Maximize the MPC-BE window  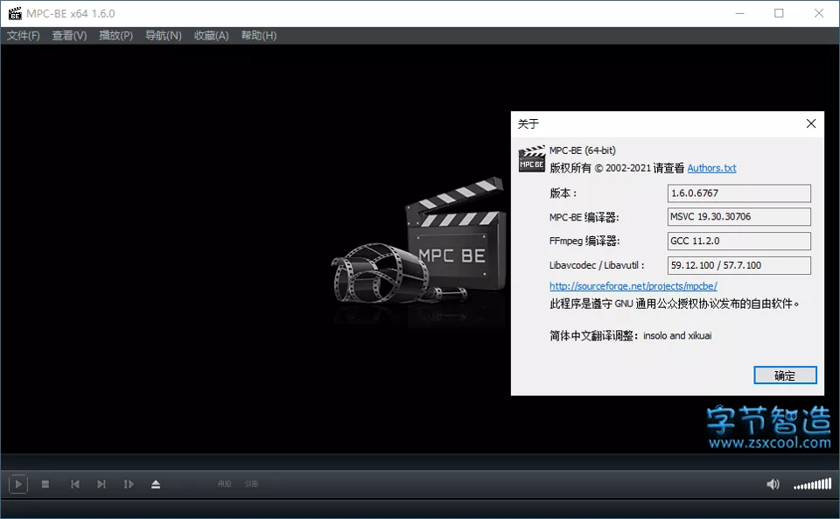[779, 13]
